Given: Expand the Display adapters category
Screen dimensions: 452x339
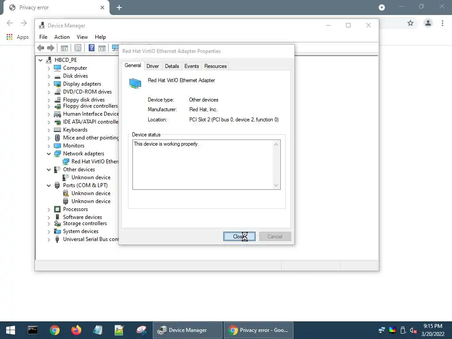Looking at the screenshot, I should 49,84.
